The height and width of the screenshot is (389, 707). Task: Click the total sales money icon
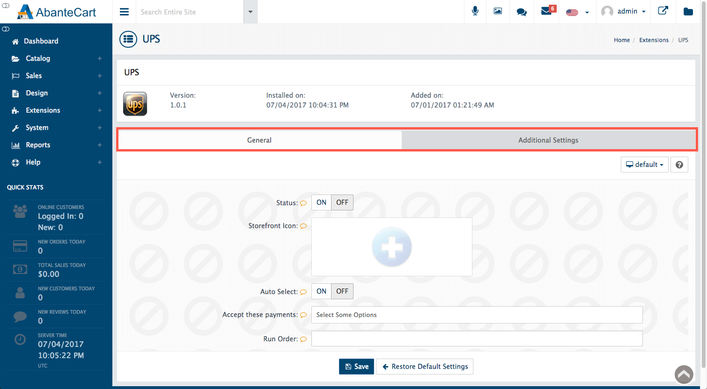20,269
